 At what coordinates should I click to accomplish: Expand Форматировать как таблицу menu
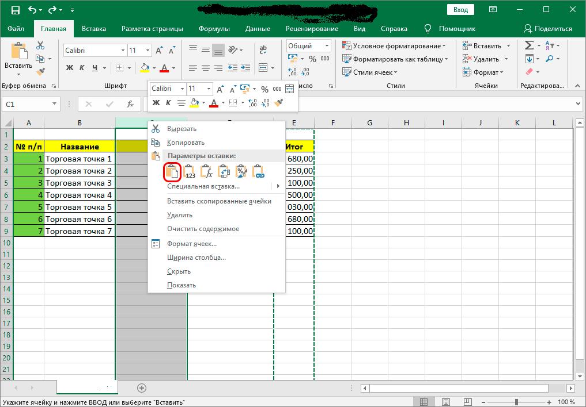pyautogui.click(x=446, y=59)
